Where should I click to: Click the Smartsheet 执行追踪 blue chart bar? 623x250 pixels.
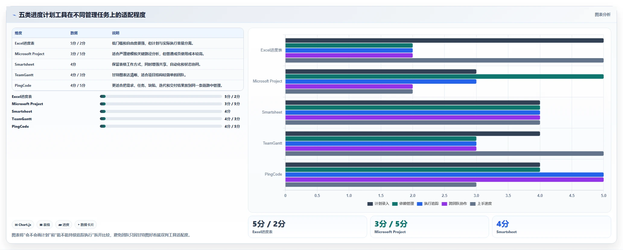click(413, 113)
